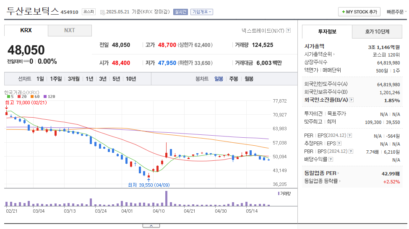Click help icon beside 추정PER EPS
The height and width of the screenshot is (229, 409).
(339, 143)
